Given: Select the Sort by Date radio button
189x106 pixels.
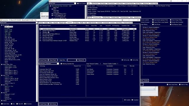Looking at the screenshot, I should [131, 60].
